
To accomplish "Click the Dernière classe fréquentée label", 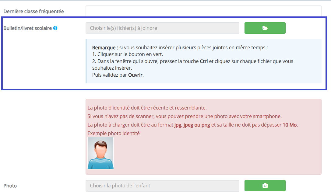I will pos(33,11).
